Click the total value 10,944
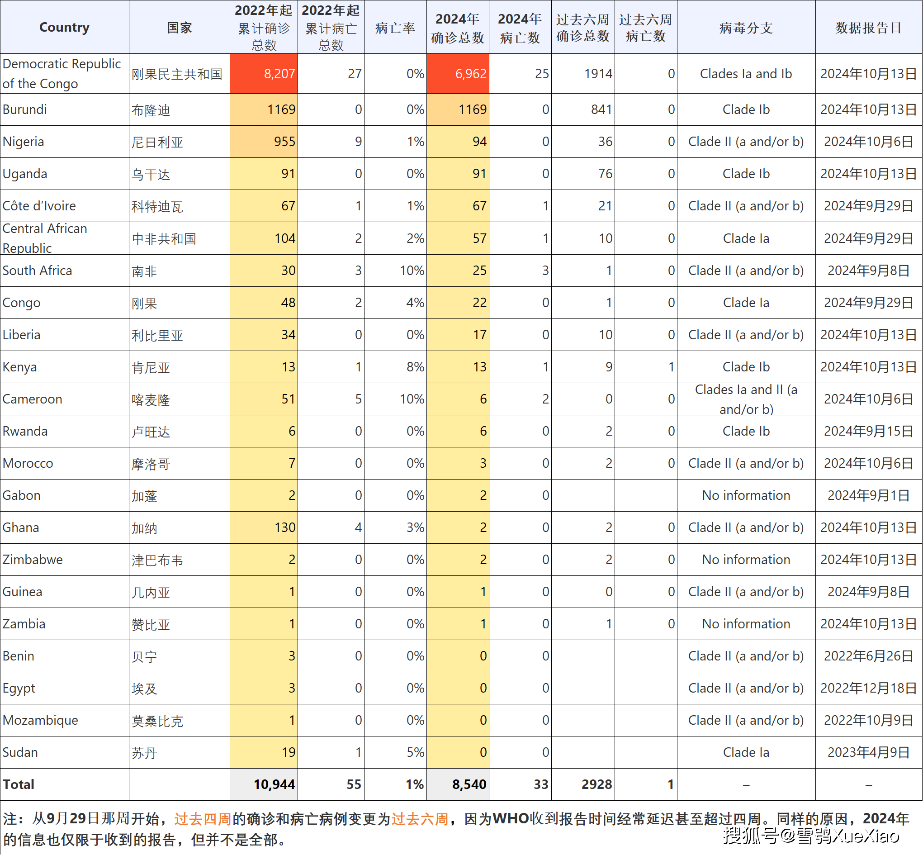This screenshot has height=855, width=923. pos(264,785)
